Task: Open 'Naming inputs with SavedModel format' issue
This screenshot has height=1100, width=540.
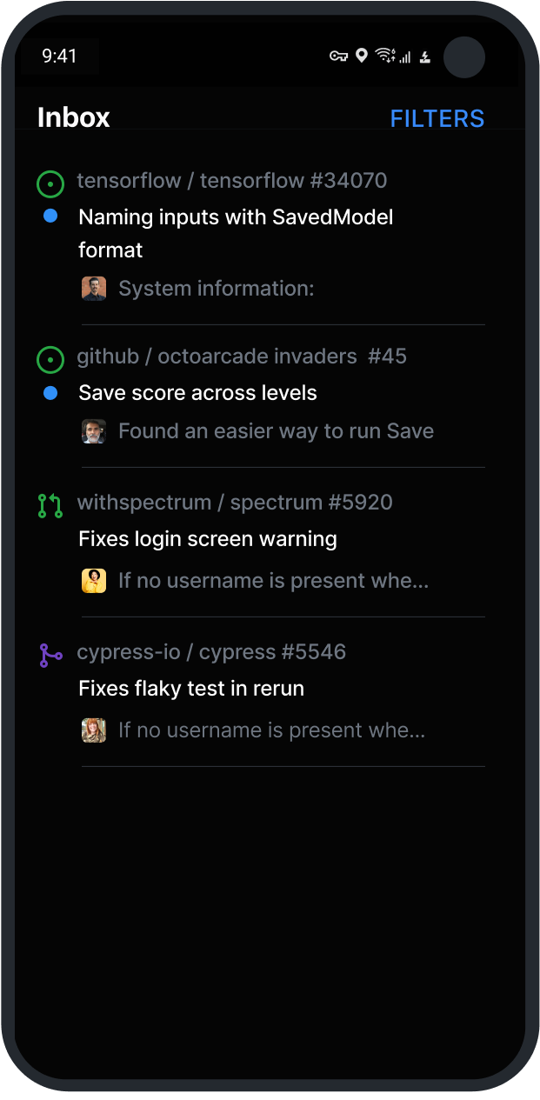Action: tap(236, 233)
